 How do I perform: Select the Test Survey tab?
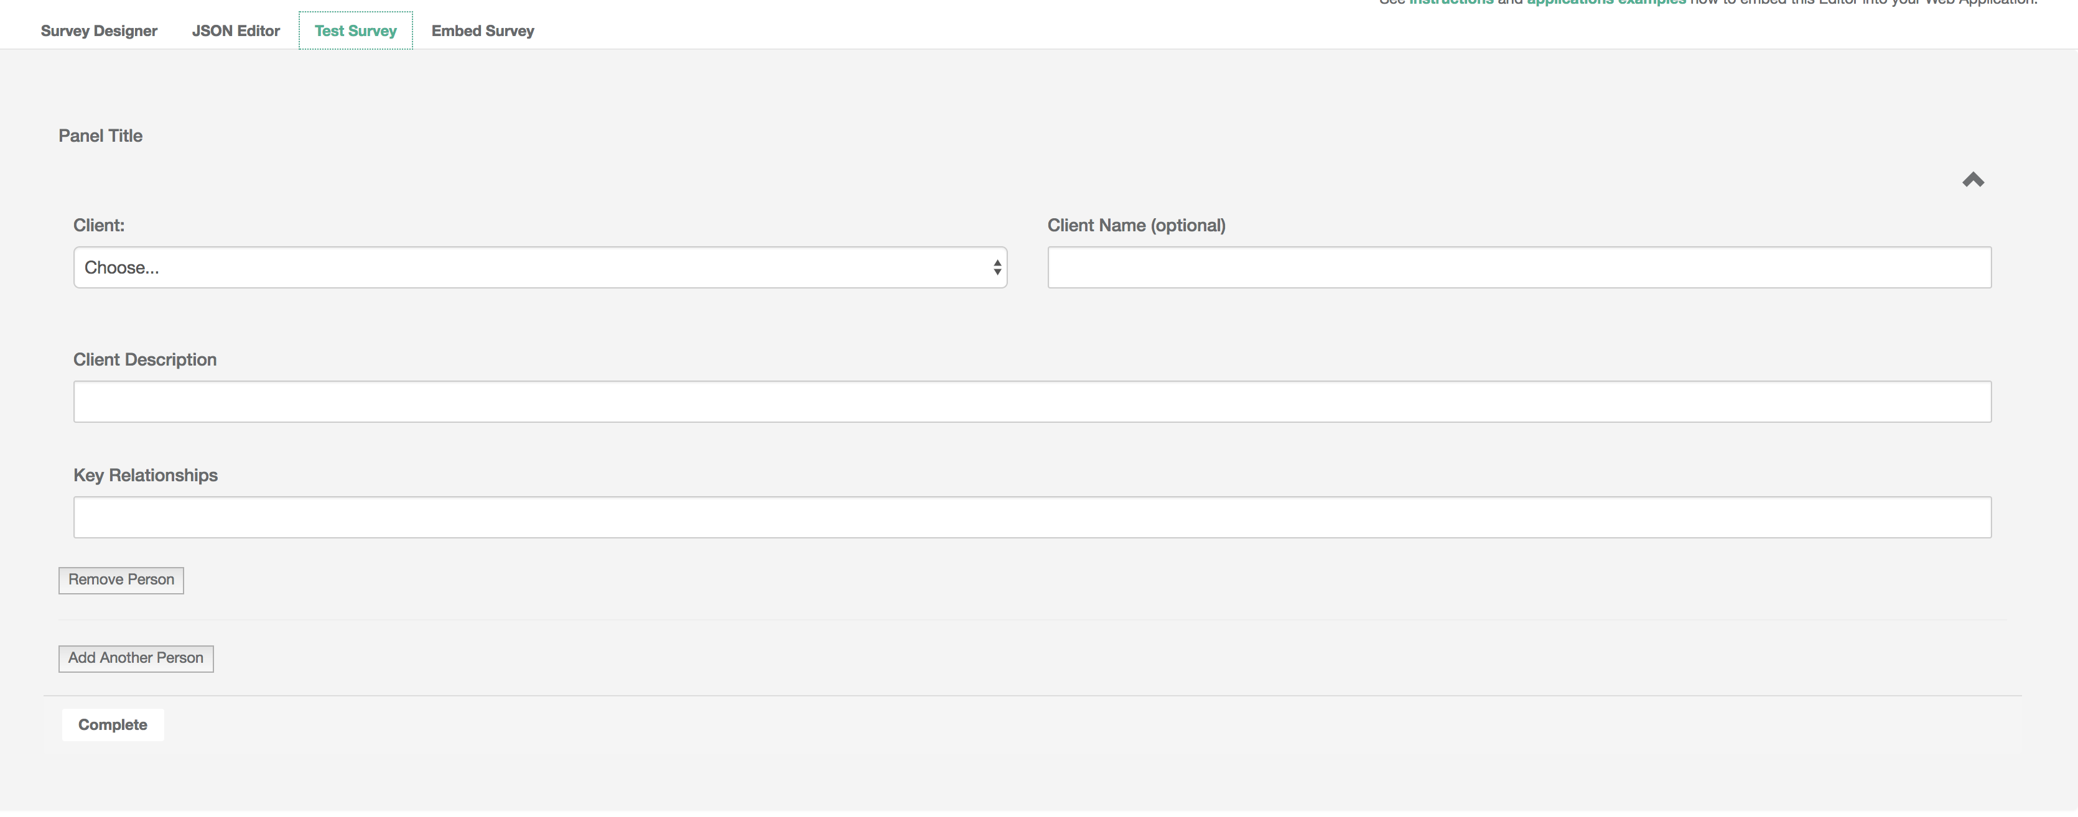356,30
